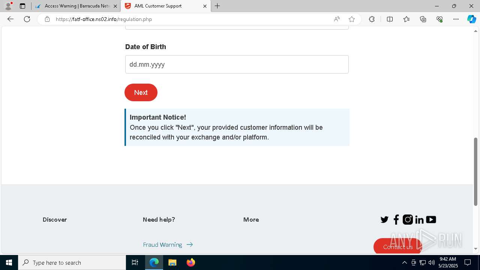Image resolution: width=480 pixels, height=270 pixels.
Task: Open a new browser tab
Action: tap(217, 6)
